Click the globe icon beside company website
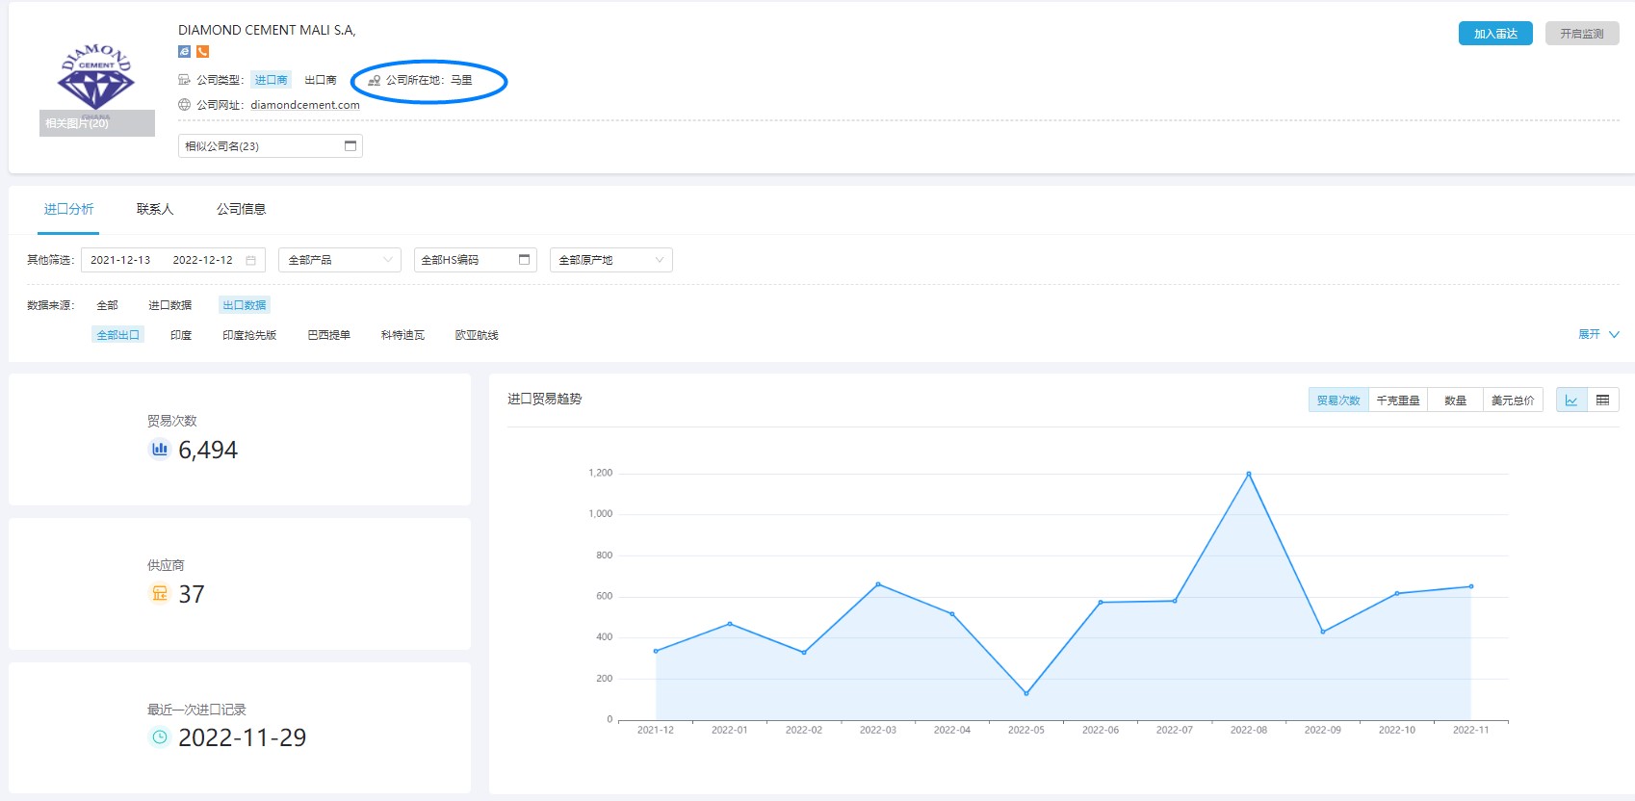Image resolution: width=1635 pixels, height=801 pixels. 184,105
